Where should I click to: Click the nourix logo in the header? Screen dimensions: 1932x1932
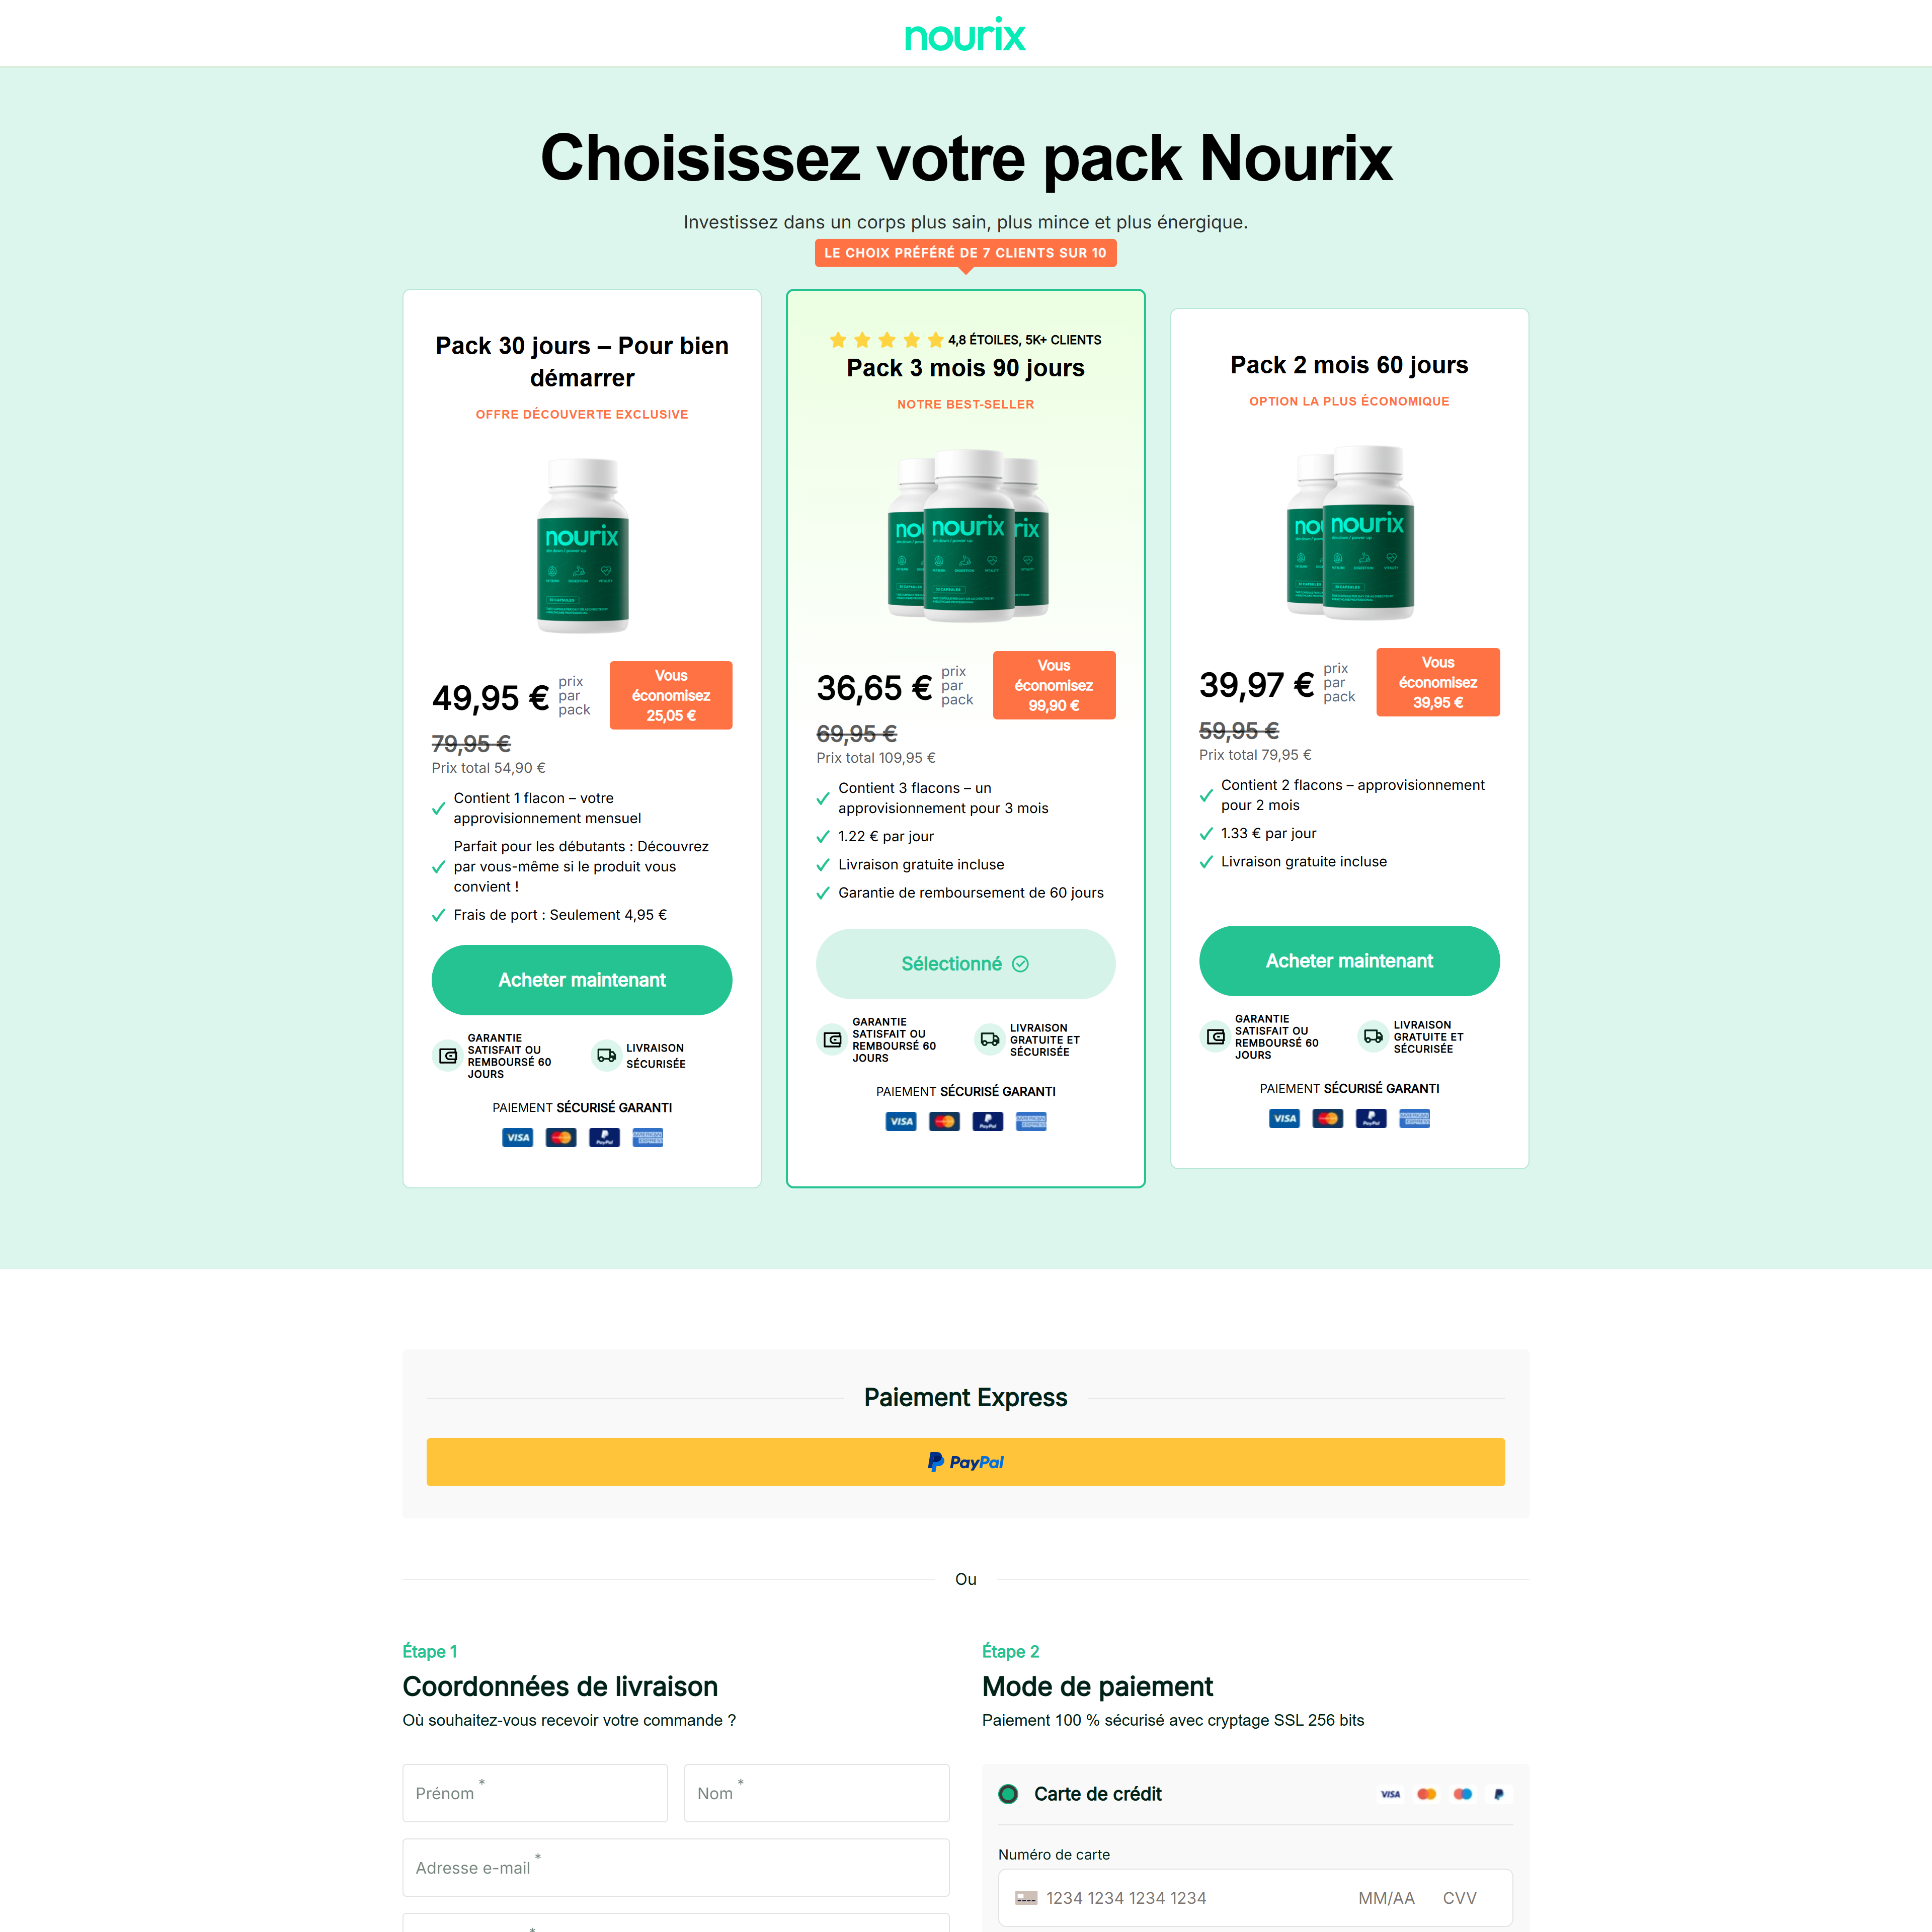[x=965, y=35]
